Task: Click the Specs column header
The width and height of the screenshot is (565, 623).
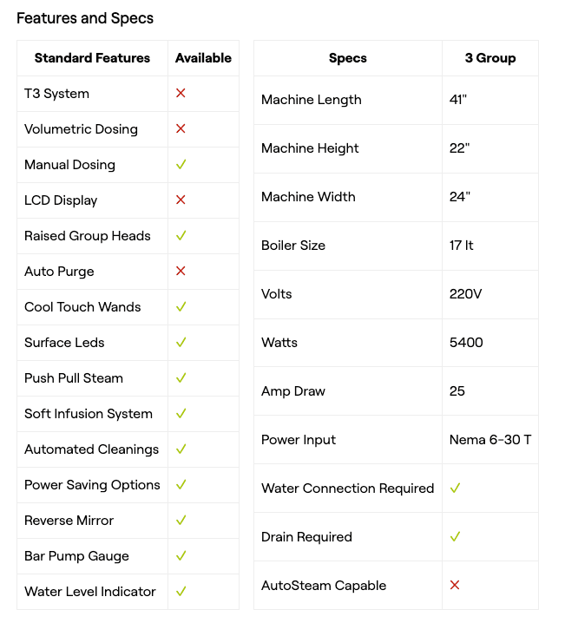Action: pyautogui.click(x=348, y=58)
